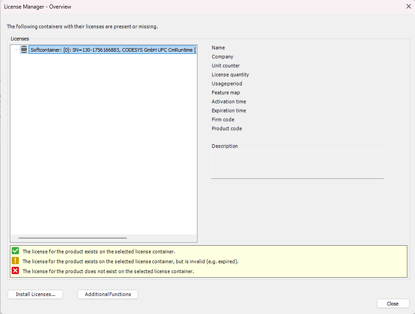Click inside the Description text box
The width and height of the screenshot is (415, 314).
[297, 164]
